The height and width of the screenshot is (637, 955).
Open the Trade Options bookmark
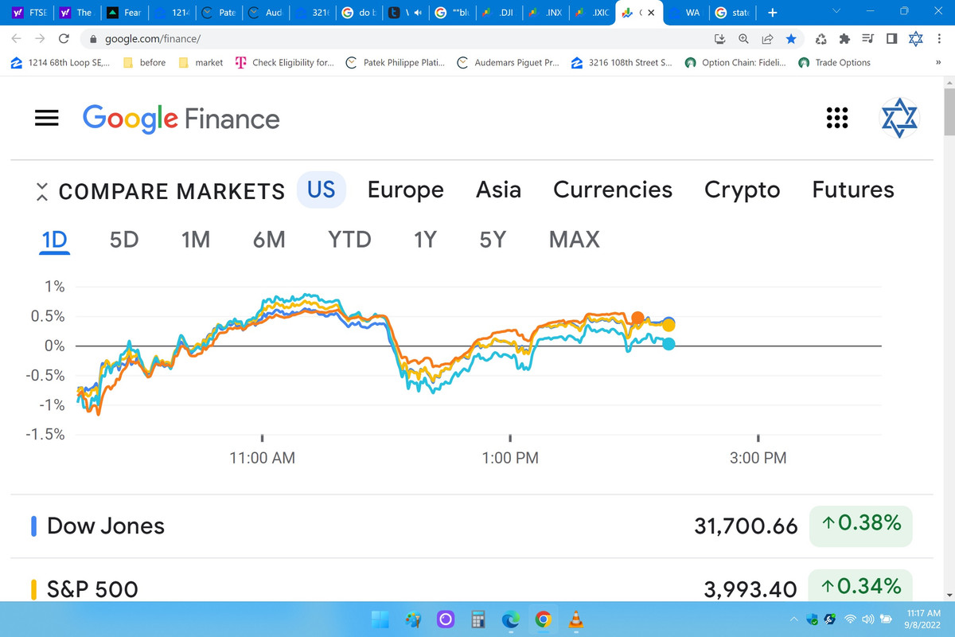tap(835, 63)
